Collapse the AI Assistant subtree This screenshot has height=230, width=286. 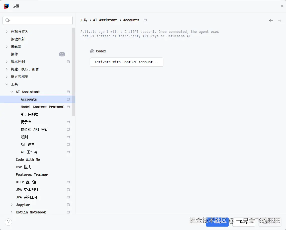click(12, 92)
